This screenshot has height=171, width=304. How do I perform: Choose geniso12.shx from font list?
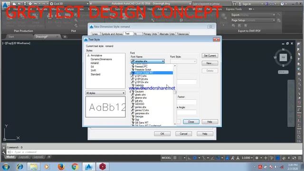pos(152,110)
